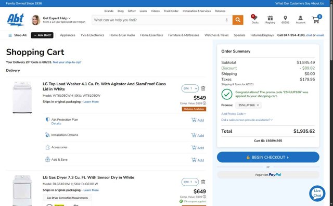Add the Add & Save option

pos(198,160)
